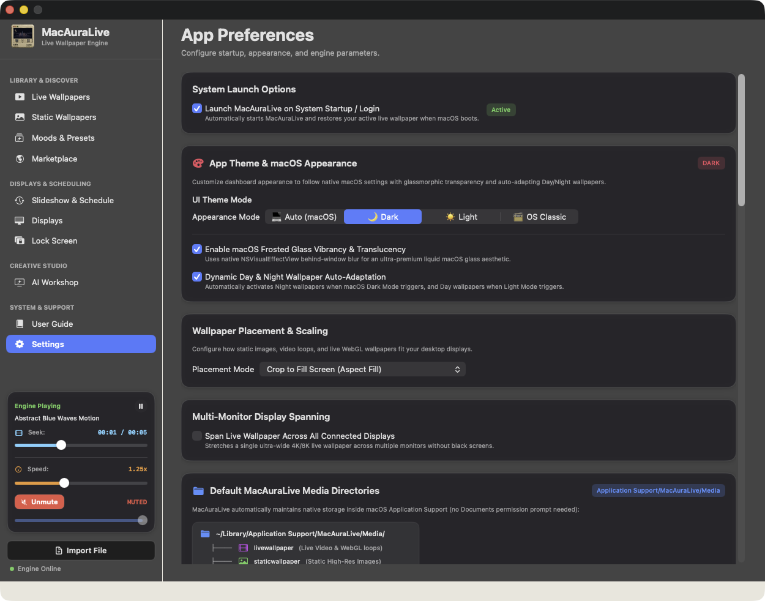Image resolution: width=765 pixels, height=601 pixels.
Task: Click the volume slider handle
Action: point(143,520)
